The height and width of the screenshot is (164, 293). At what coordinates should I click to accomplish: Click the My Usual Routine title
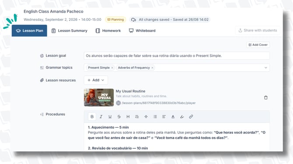130,91
